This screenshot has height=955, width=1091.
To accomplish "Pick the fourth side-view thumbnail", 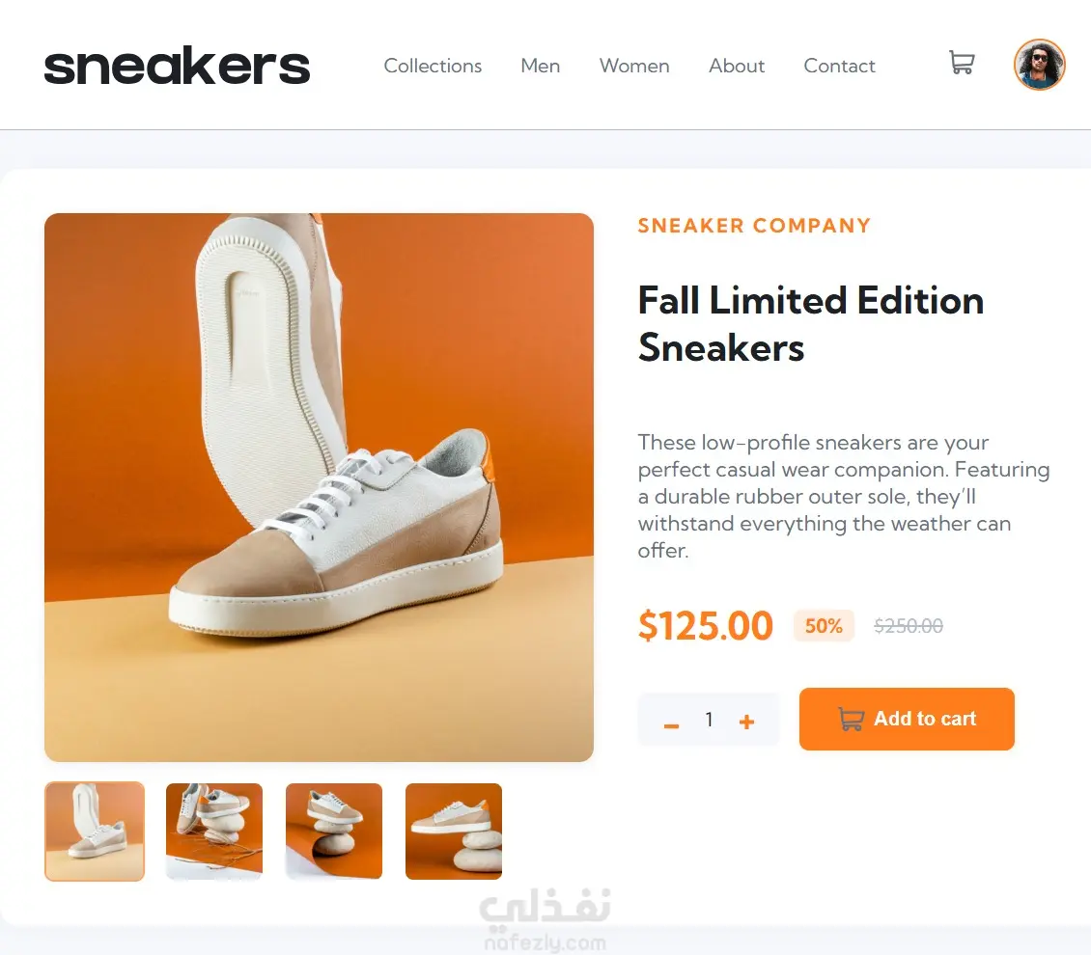I will 454,832.
